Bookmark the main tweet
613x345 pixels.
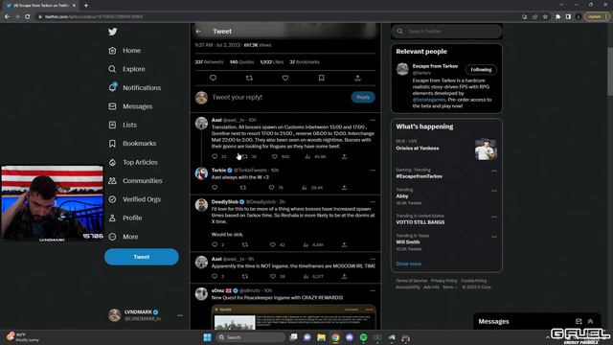[x=322, y=78]
